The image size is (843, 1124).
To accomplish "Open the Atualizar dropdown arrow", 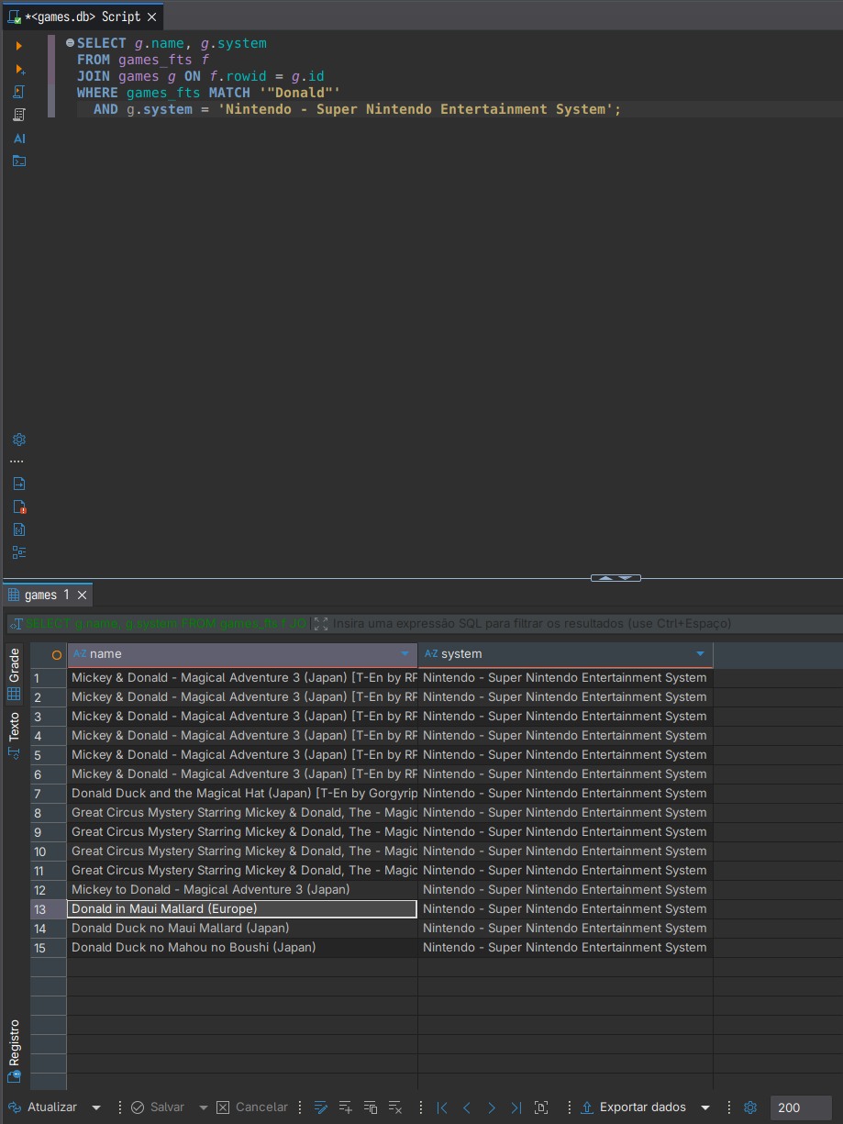I will pyautogui.click(x=96, y=1107).
